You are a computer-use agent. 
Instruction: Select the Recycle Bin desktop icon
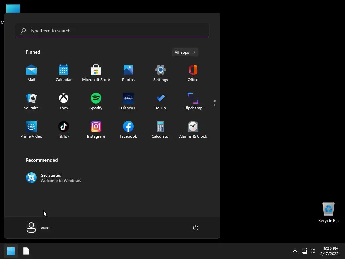[328, 212]
